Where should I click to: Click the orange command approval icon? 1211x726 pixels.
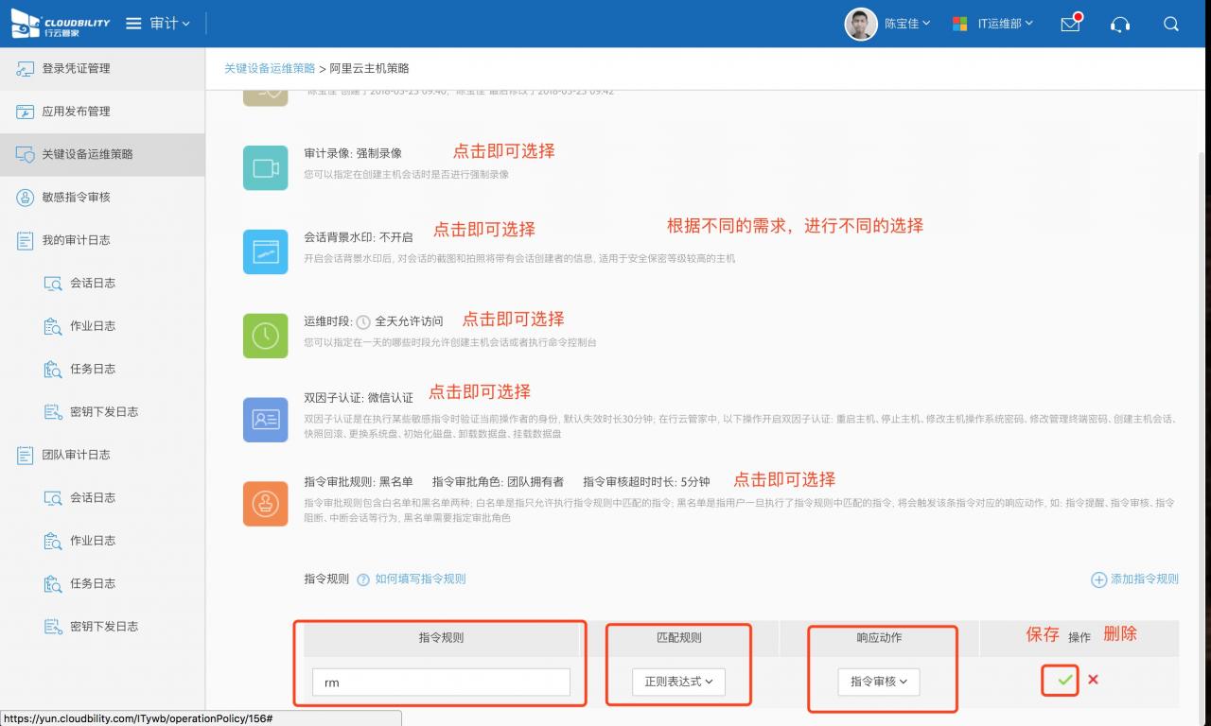(x=265, y=504)
